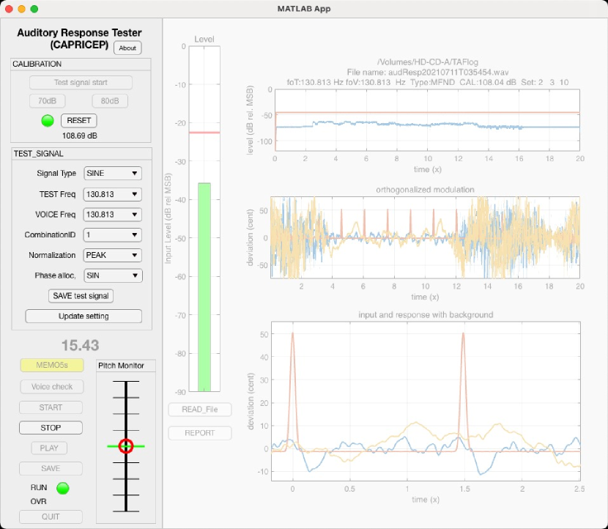
Task: Click the QUIT button
Action: click(51, 517)
